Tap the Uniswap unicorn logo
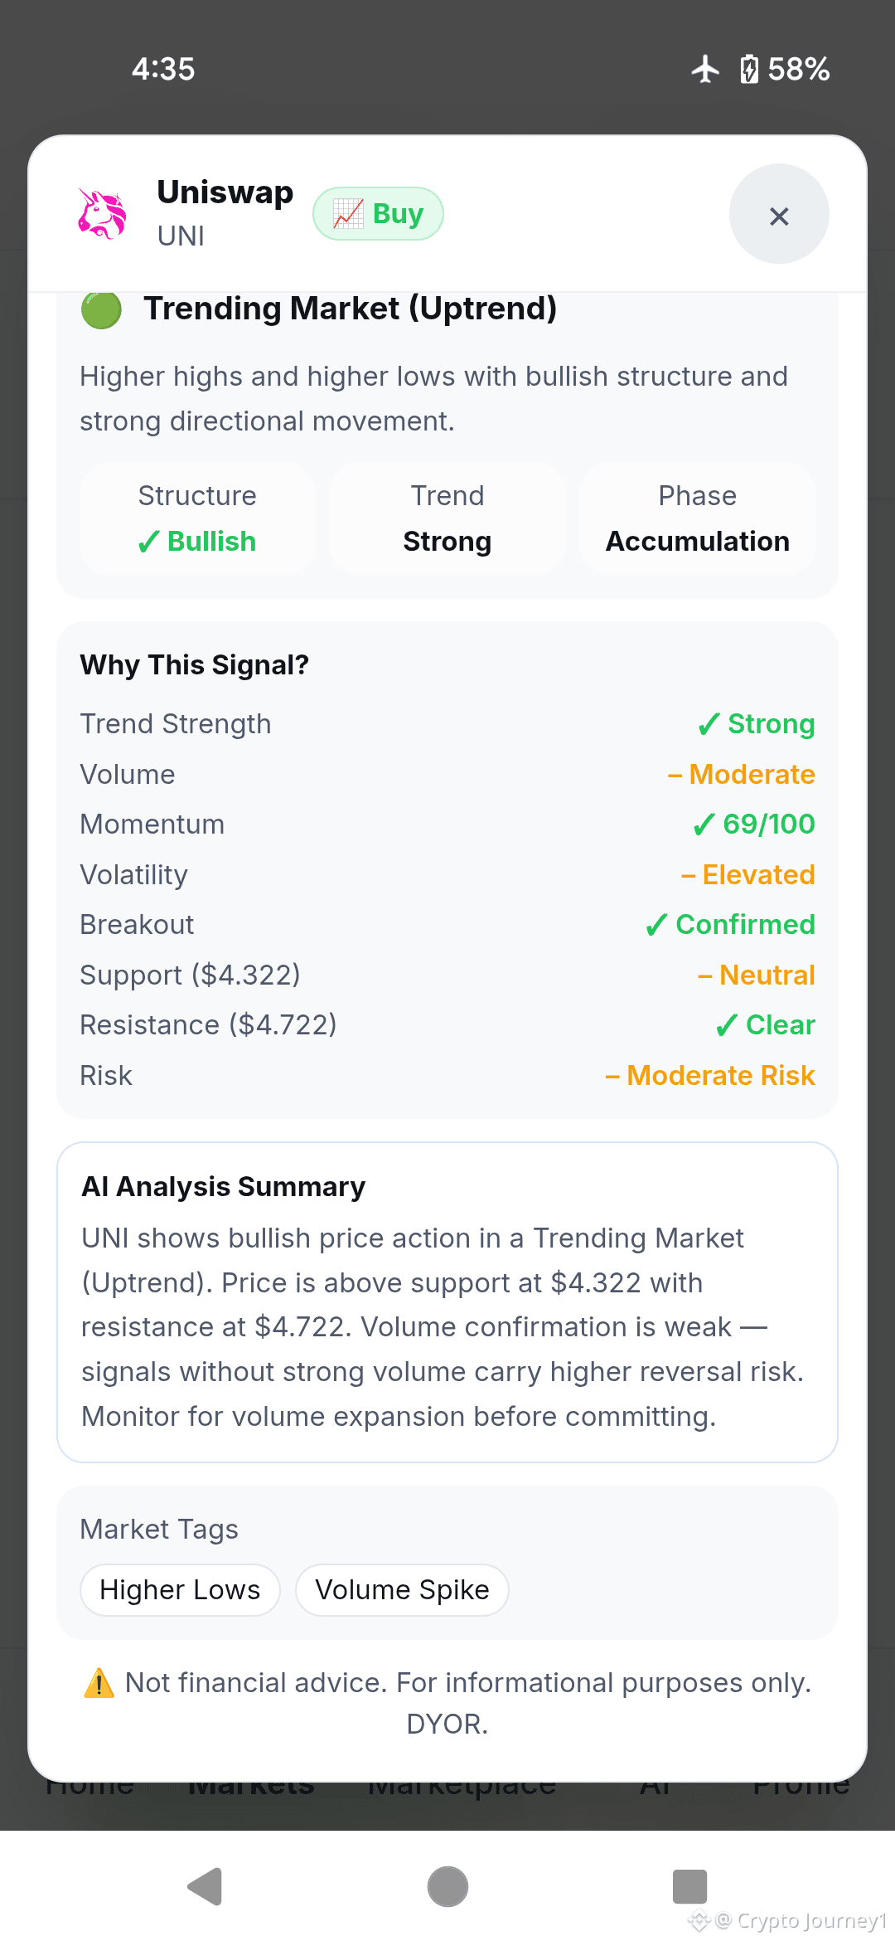Viewport: 895px width, 1941px height. coord(102,214)
